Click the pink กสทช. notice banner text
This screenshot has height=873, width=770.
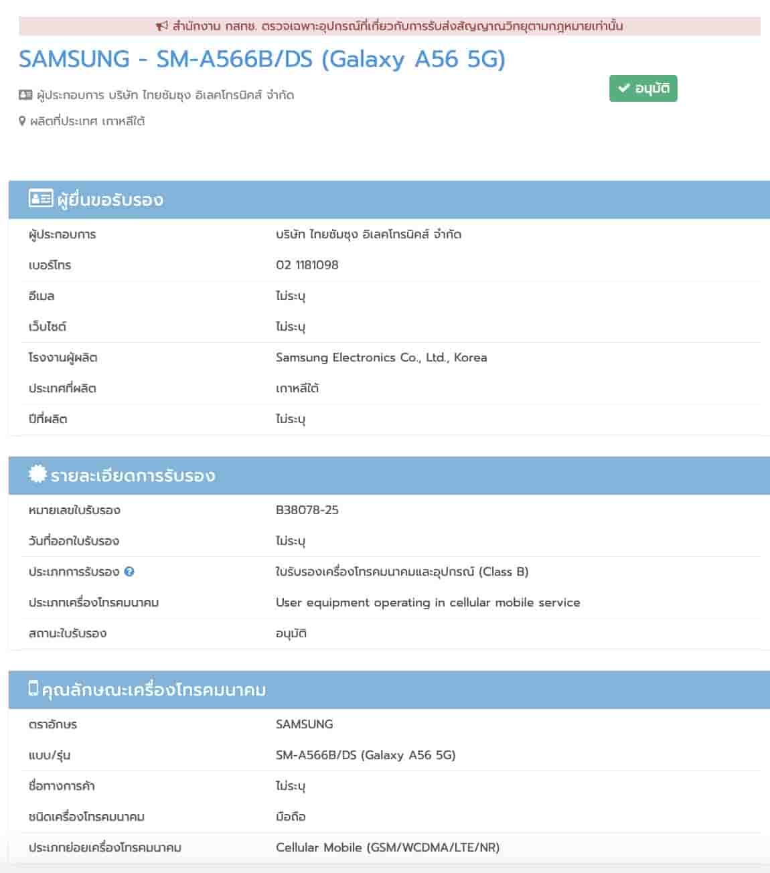pyautogui.click(x=397, y=26)
